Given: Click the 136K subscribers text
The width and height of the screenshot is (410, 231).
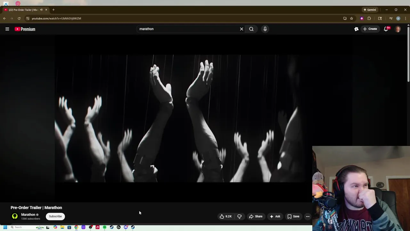Looking at the screenshot, I should 31,219.
